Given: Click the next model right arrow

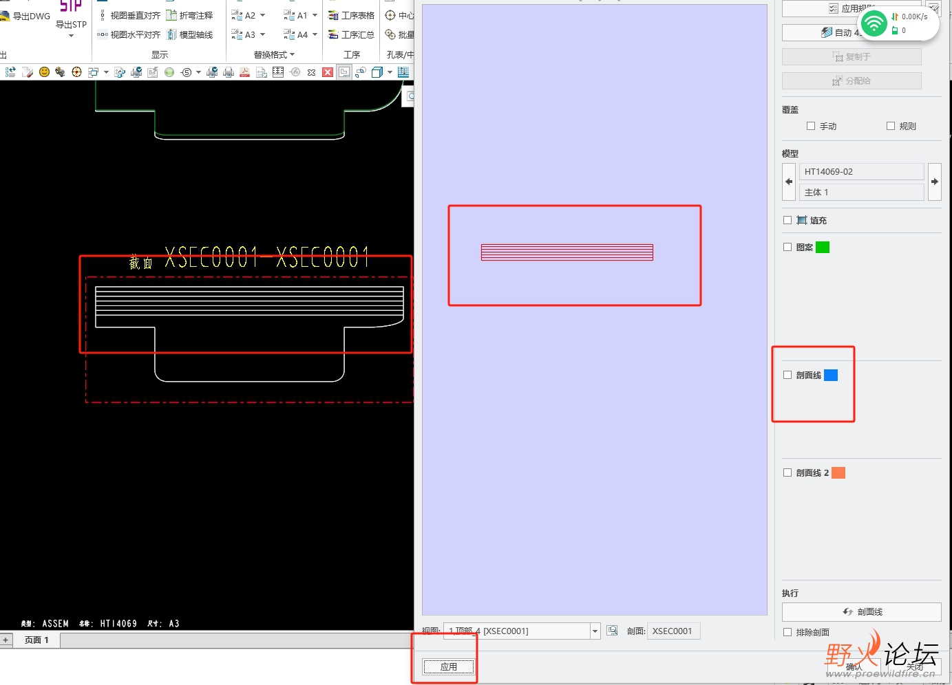Looking at the screenshot, I should [x=935, y=182].
